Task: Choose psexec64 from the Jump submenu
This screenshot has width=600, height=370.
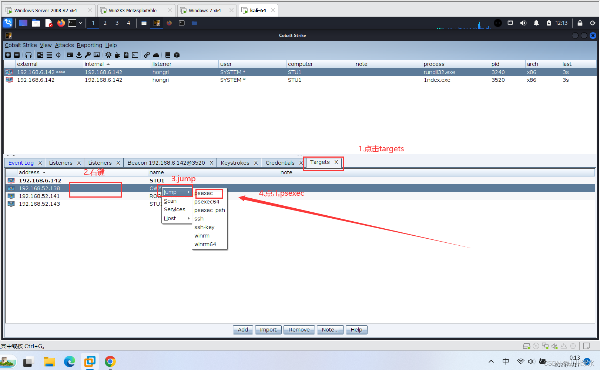Action: [x=209, y=202]
